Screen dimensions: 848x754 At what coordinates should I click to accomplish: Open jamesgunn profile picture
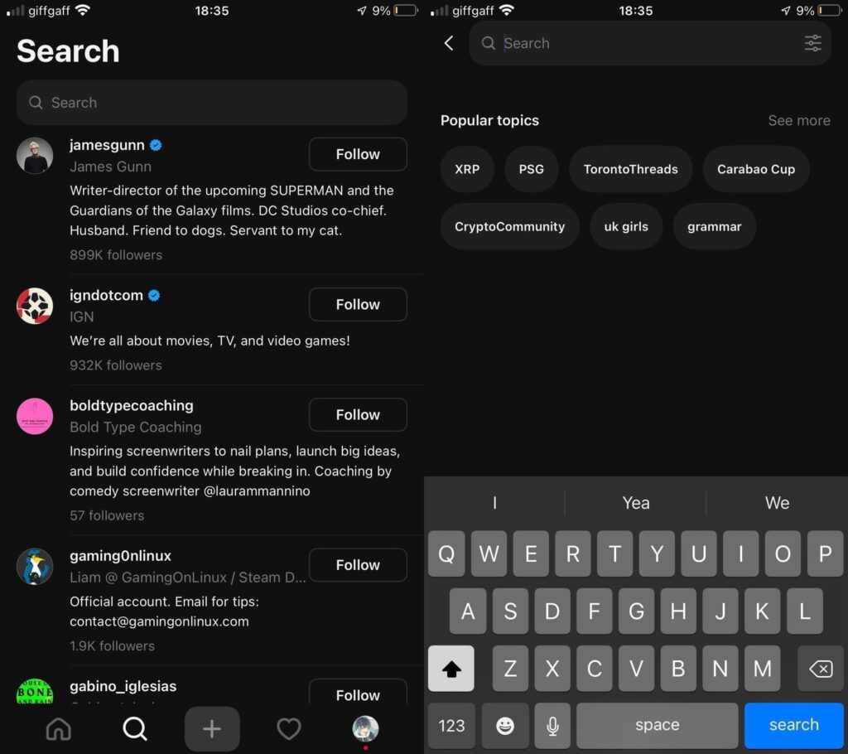click(35, 156)
